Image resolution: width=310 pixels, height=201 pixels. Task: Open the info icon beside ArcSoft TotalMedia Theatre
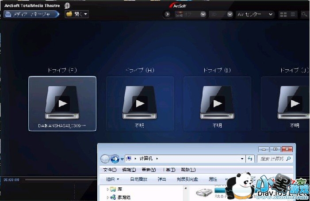click(x=67, y=6)
